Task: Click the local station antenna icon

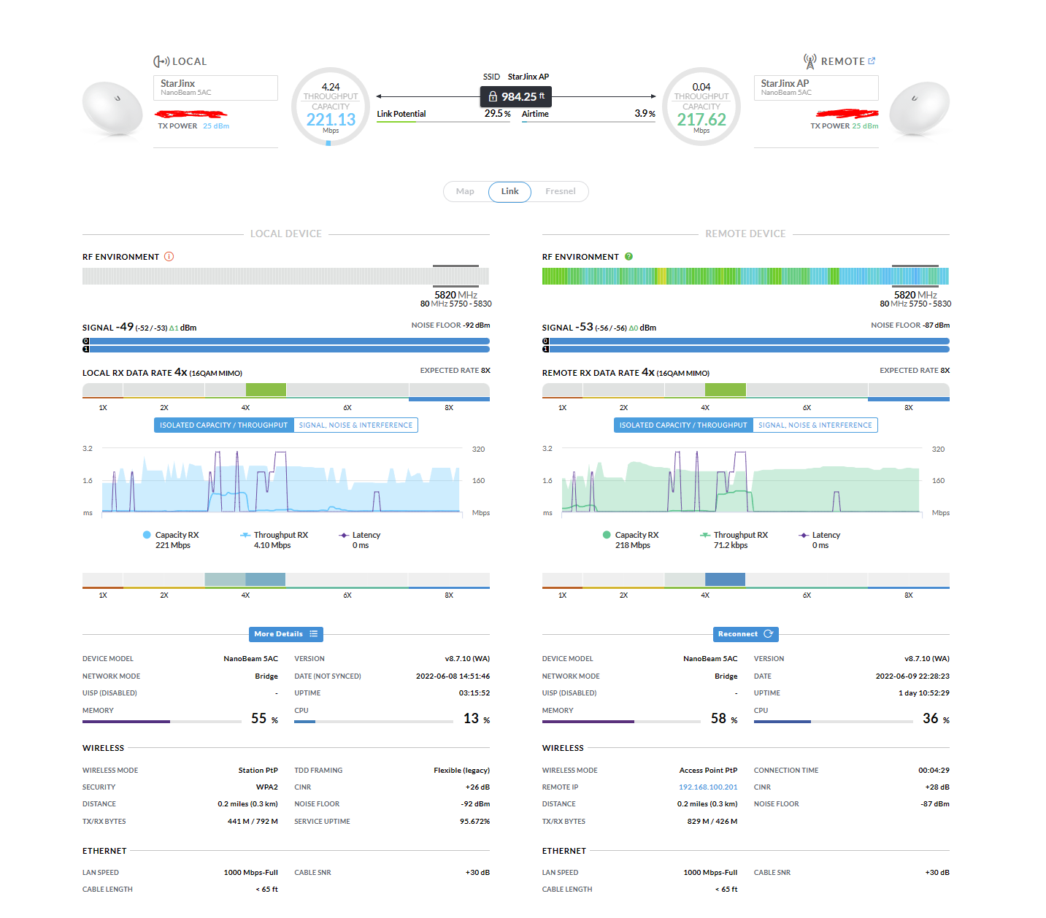Action: point(161,61)
